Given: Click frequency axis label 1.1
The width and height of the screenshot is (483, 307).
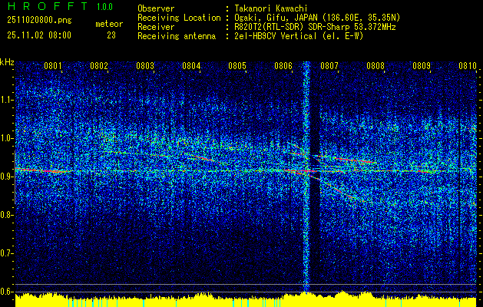Looking at the screenshot, I should [x=6, y=100].
